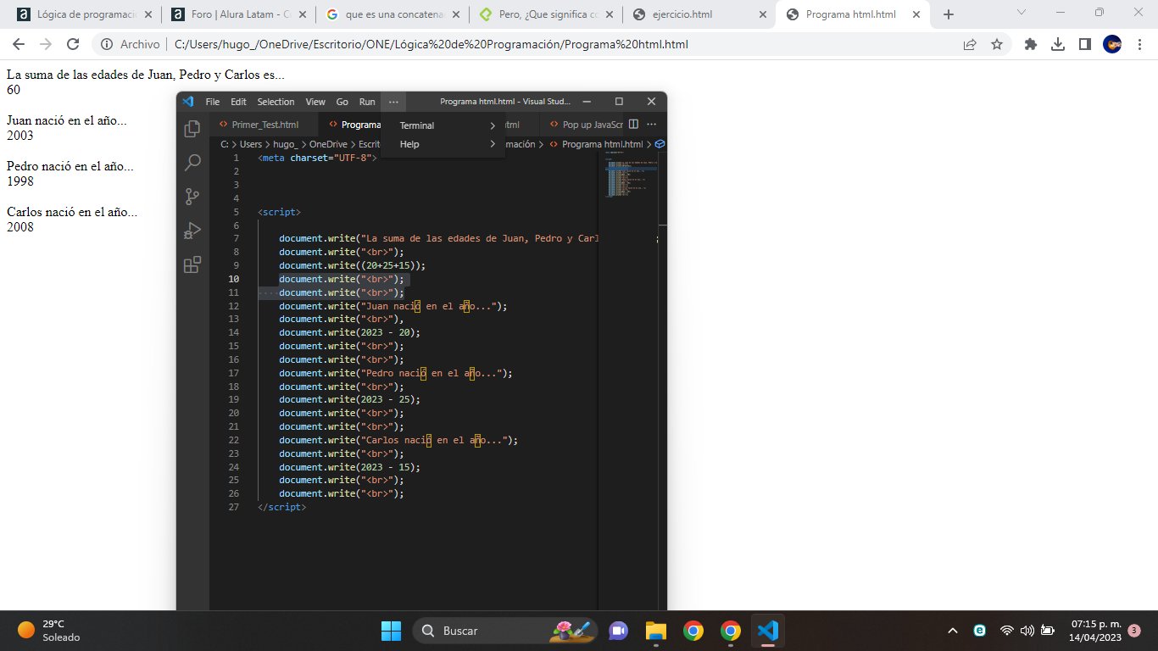The width and height of the screenshot is (1158, 651).
Task: Open the Selection menu
Action: point(276,102)
